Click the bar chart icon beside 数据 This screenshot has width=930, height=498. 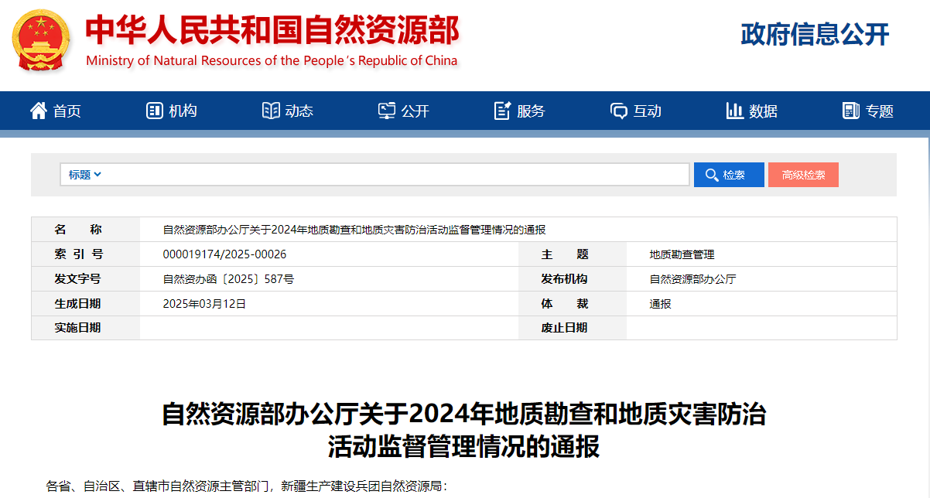(x=735, y=111)
